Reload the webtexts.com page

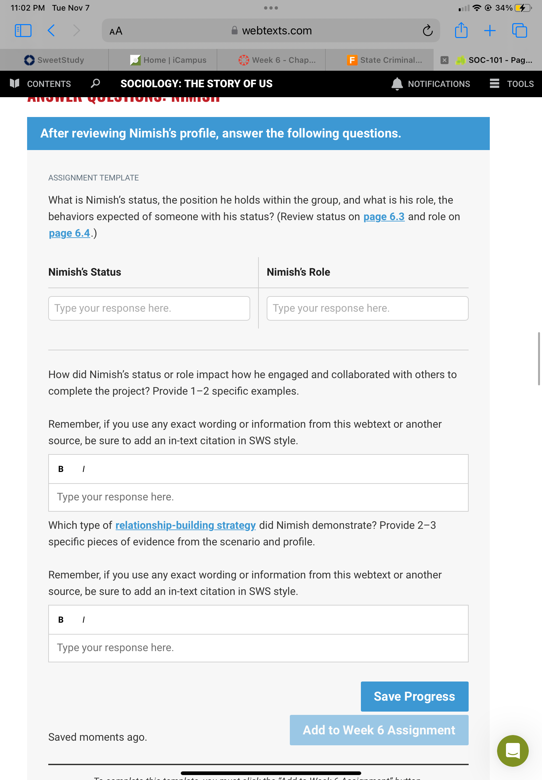click(x=428, y=30)
